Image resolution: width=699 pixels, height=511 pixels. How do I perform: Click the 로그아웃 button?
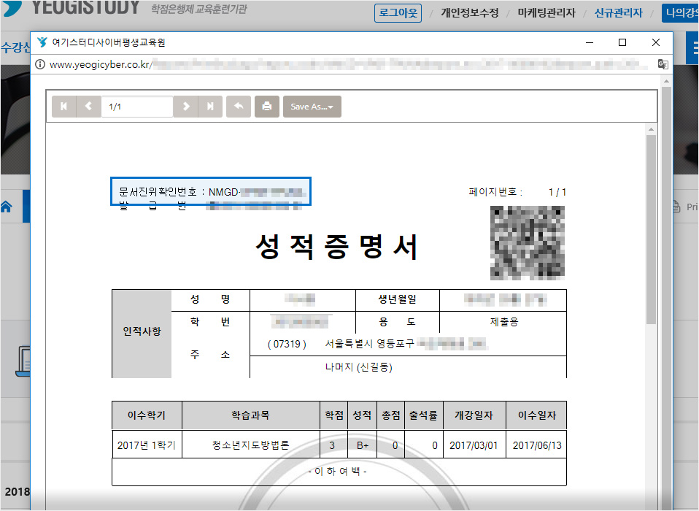[x=398, y=13]
